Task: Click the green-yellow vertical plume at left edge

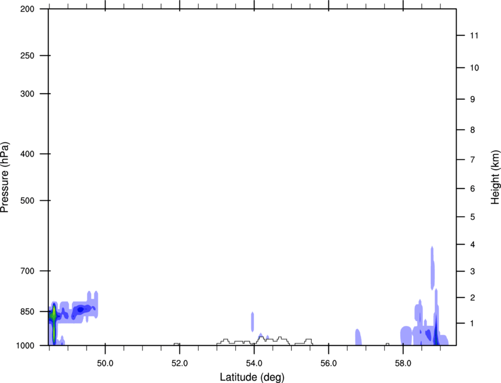Action: coord(54,323)
